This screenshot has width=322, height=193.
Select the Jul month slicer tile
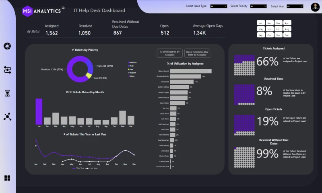tap(278, 29)
